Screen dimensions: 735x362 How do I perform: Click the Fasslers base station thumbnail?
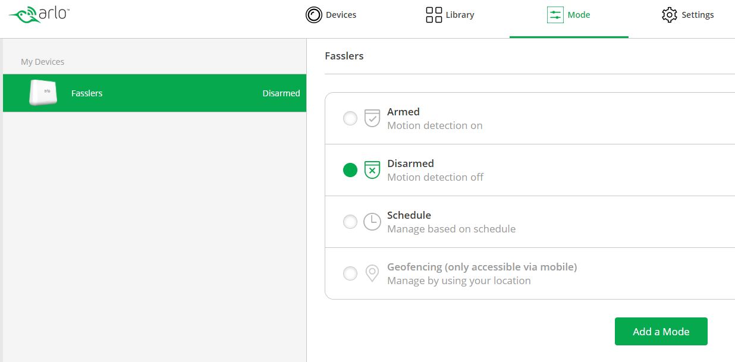(x=43, y=93)
